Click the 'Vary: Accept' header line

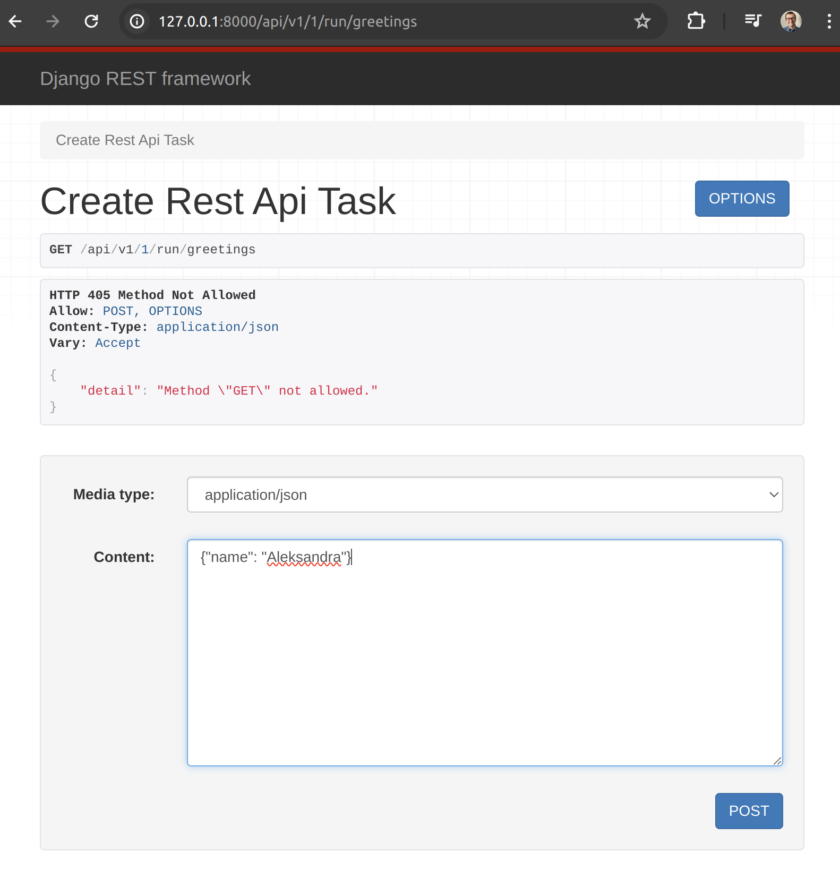point(95,343)
